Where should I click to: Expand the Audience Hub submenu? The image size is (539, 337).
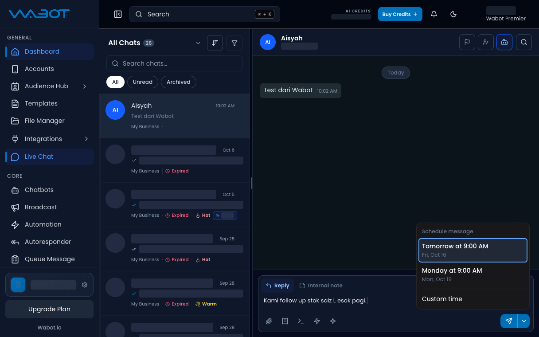coord(85,86)
